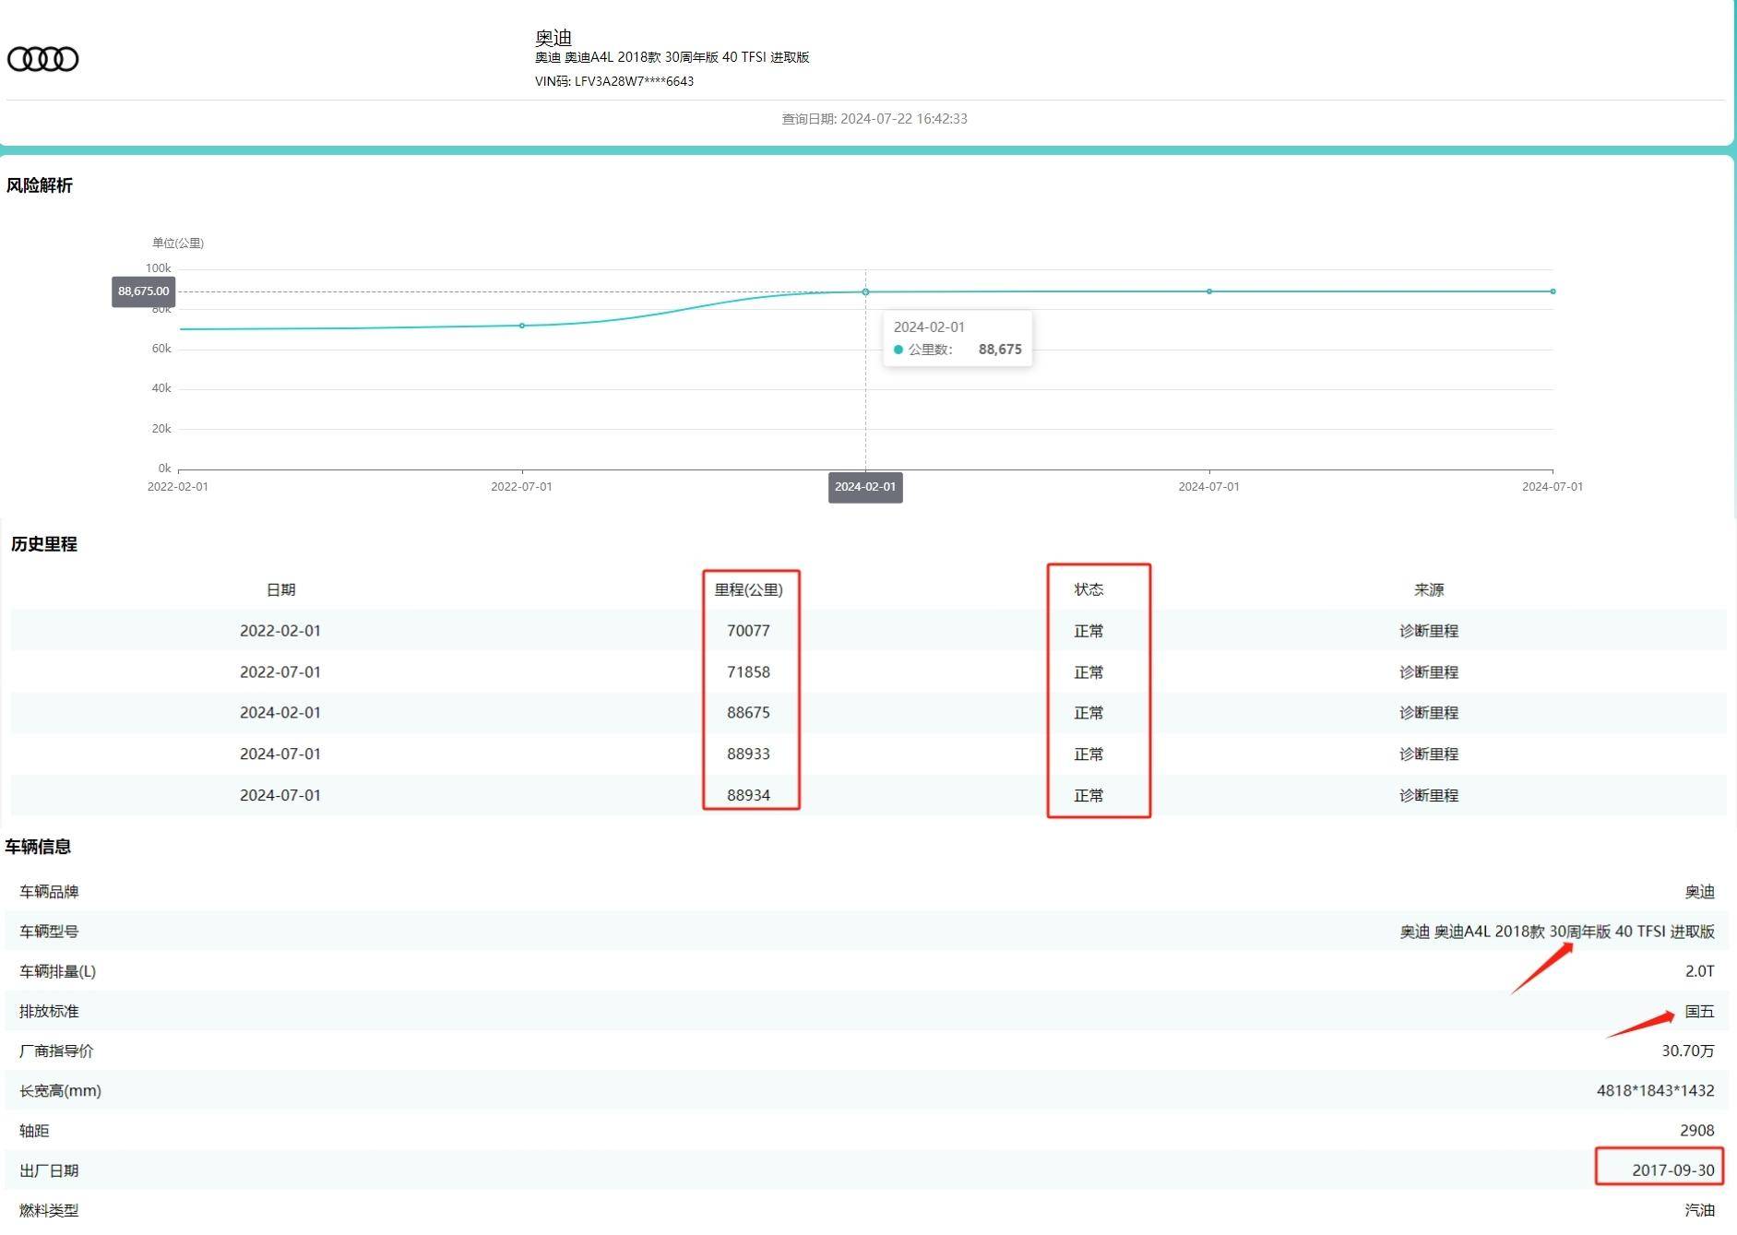
Task: Click the 日期 column header
Action: click(x=280, y=589)
